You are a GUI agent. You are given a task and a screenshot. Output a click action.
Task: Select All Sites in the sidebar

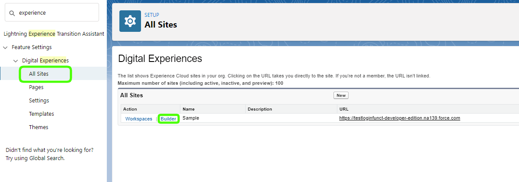pos(38,74)
